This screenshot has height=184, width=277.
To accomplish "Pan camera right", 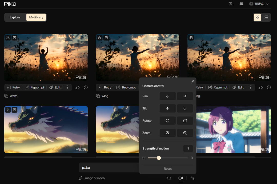I will (x=185, y=96).
